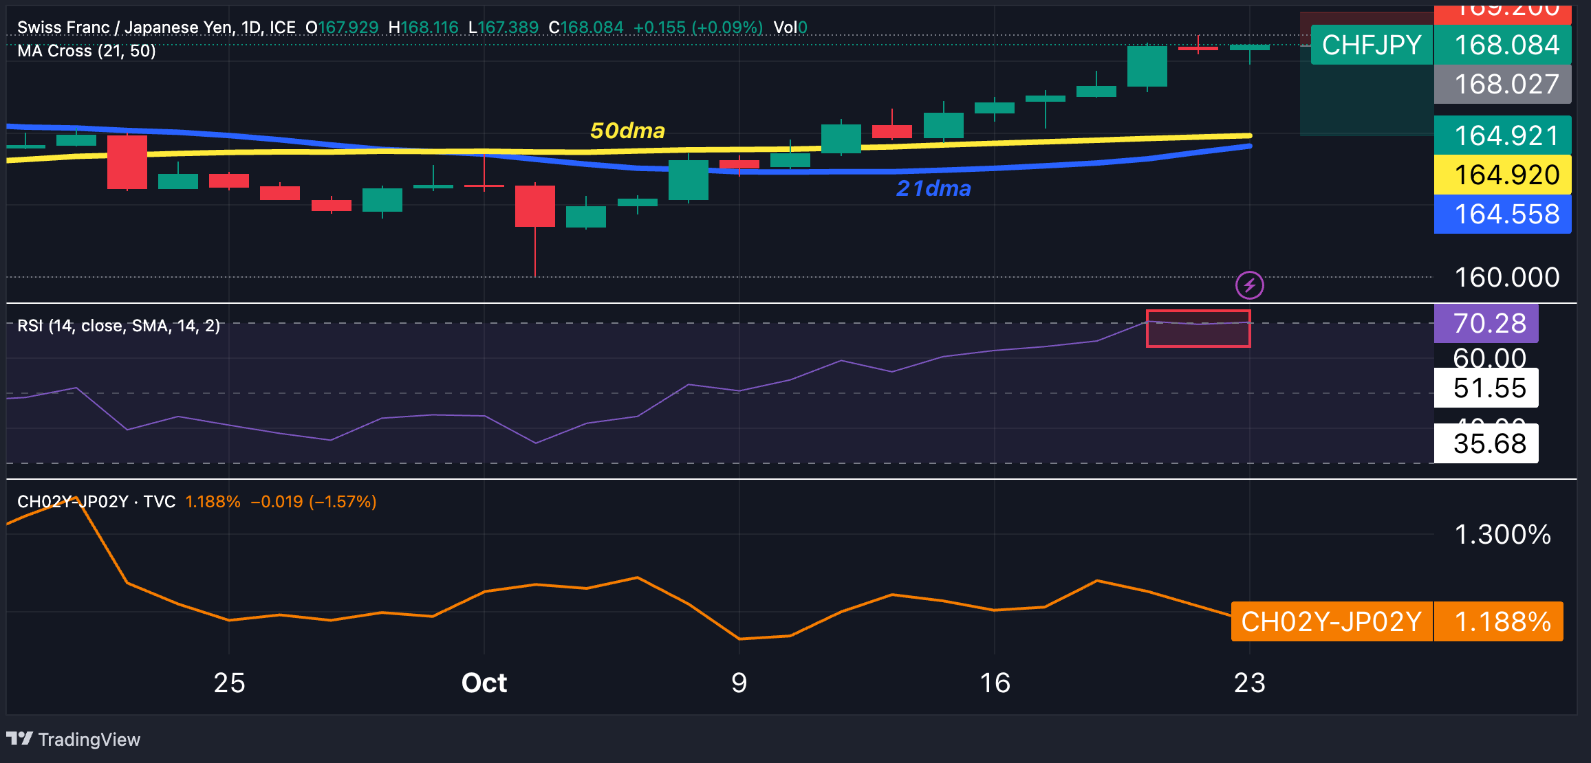The image size is (1591, 763).
Task: Click the CH02Y-JP02Y · TVC legend title
Action: 96,502
